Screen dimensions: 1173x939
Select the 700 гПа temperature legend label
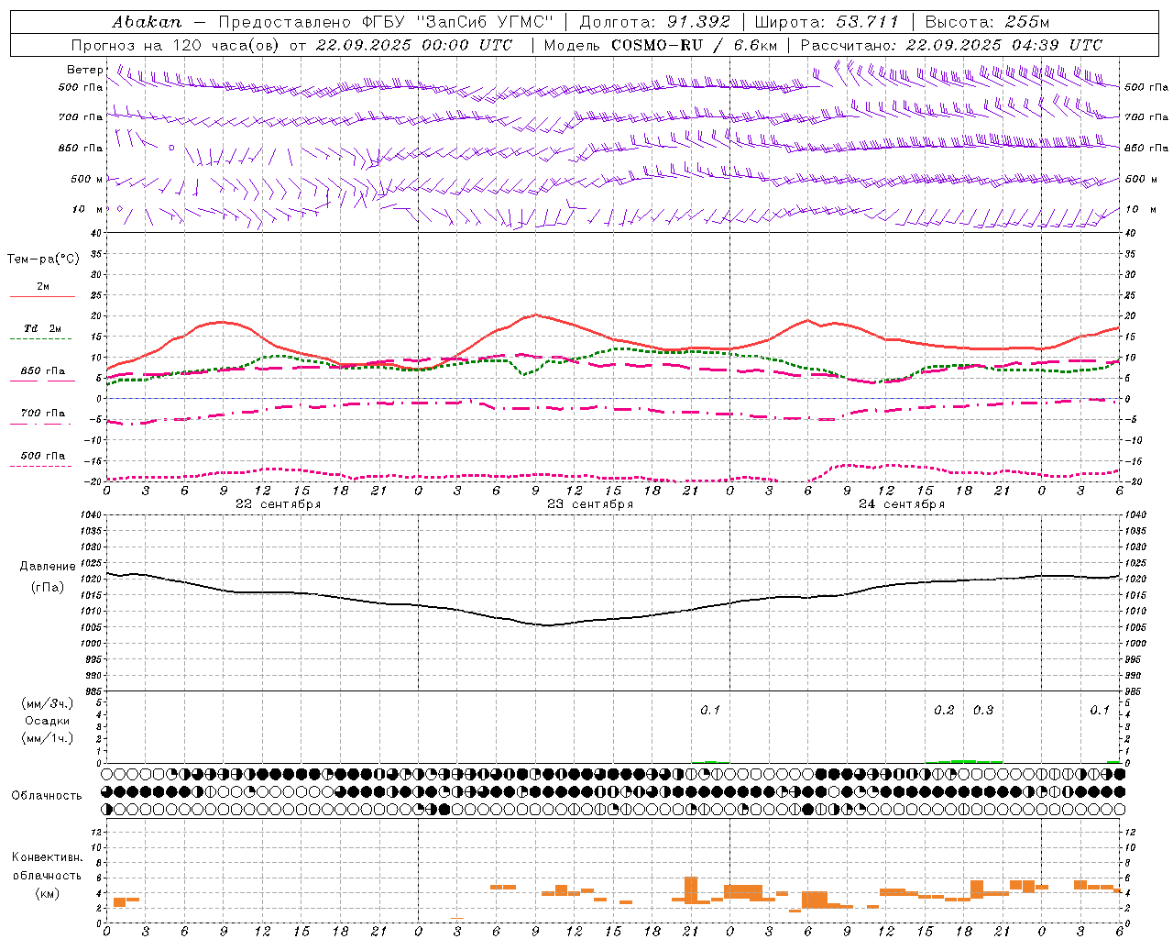click(43, 414)
